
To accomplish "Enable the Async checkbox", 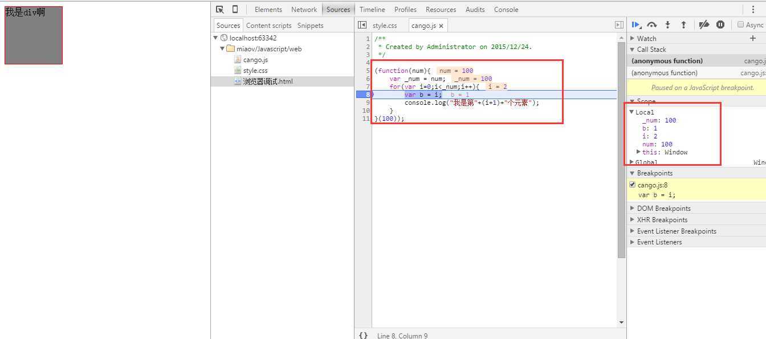I will (740, 24).
